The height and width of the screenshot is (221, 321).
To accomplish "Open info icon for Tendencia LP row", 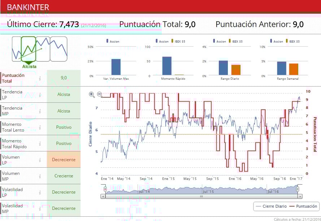I will [40, 95].
